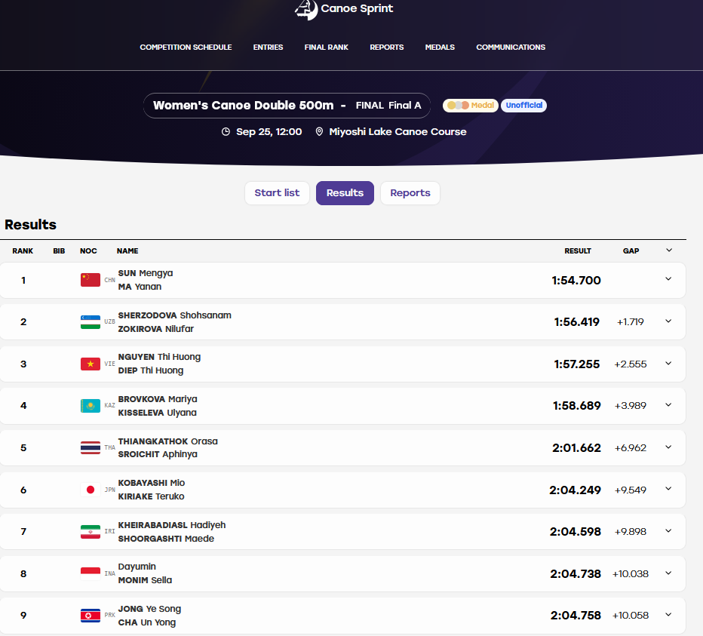Switch to the Reports tab below header
This screenshot has height=636, width=703.
tap(410, 193)
